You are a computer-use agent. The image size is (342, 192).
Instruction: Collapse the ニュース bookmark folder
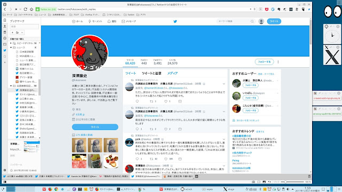click(11, 47)
